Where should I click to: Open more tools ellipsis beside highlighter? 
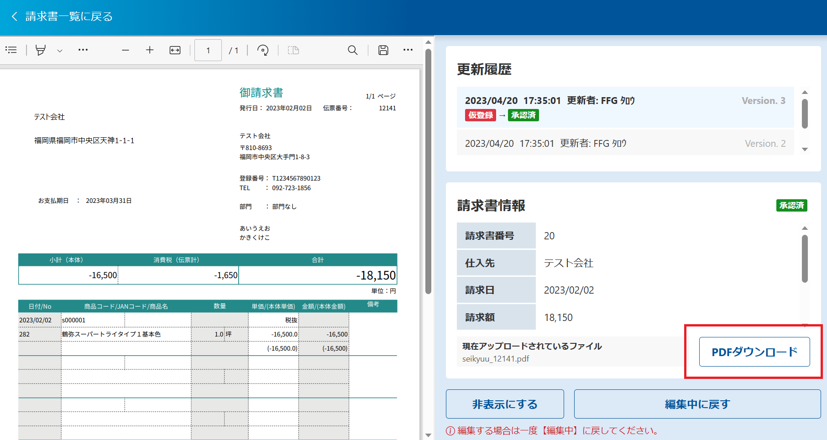(83, 50)
